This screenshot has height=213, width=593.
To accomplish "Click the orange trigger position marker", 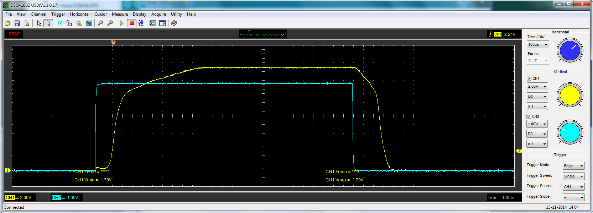I will coord(113,42).
